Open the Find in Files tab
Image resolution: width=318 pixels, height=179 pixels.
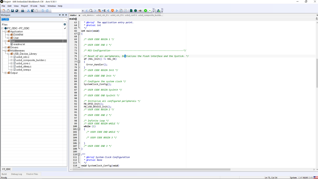point(32,174)
